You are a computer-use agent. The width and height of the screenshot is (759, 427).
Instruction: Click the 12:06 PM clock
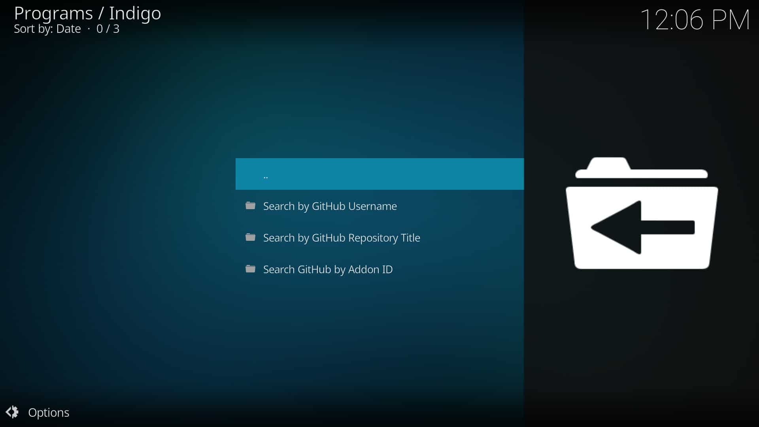695,20
